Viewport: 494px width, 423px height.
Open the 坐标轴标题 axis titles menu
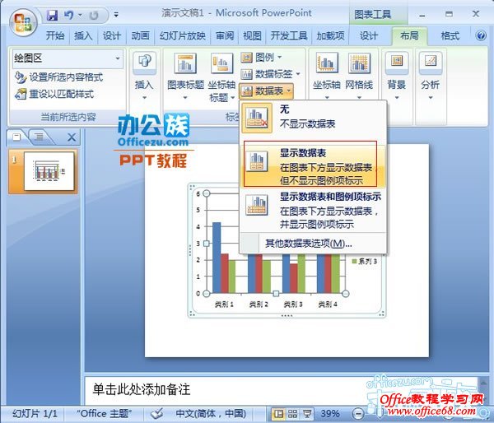point(221,77)
